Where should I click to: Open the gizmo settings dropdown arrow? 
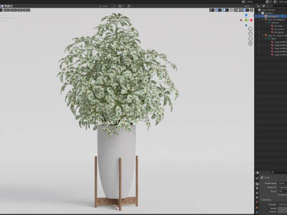click(220, 10)
